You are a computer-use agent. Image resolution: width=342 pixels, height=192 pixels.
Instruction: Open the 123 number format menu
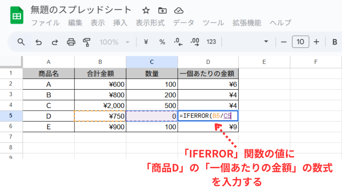(x=211, y=42)
